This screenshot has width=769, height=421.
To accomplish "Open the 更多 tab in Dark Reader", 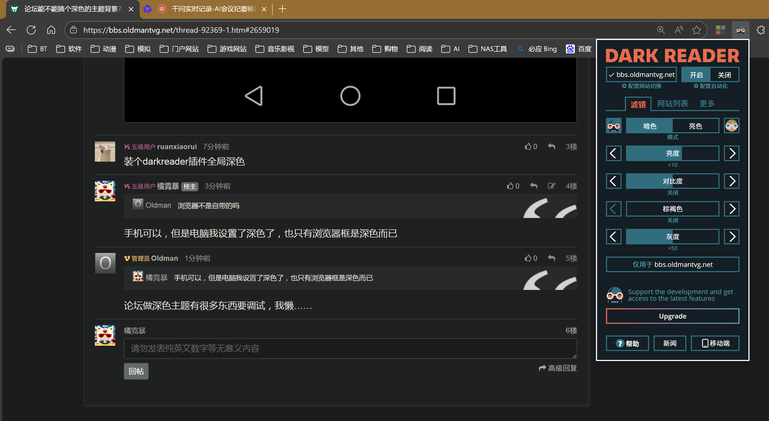I will 706,103.
